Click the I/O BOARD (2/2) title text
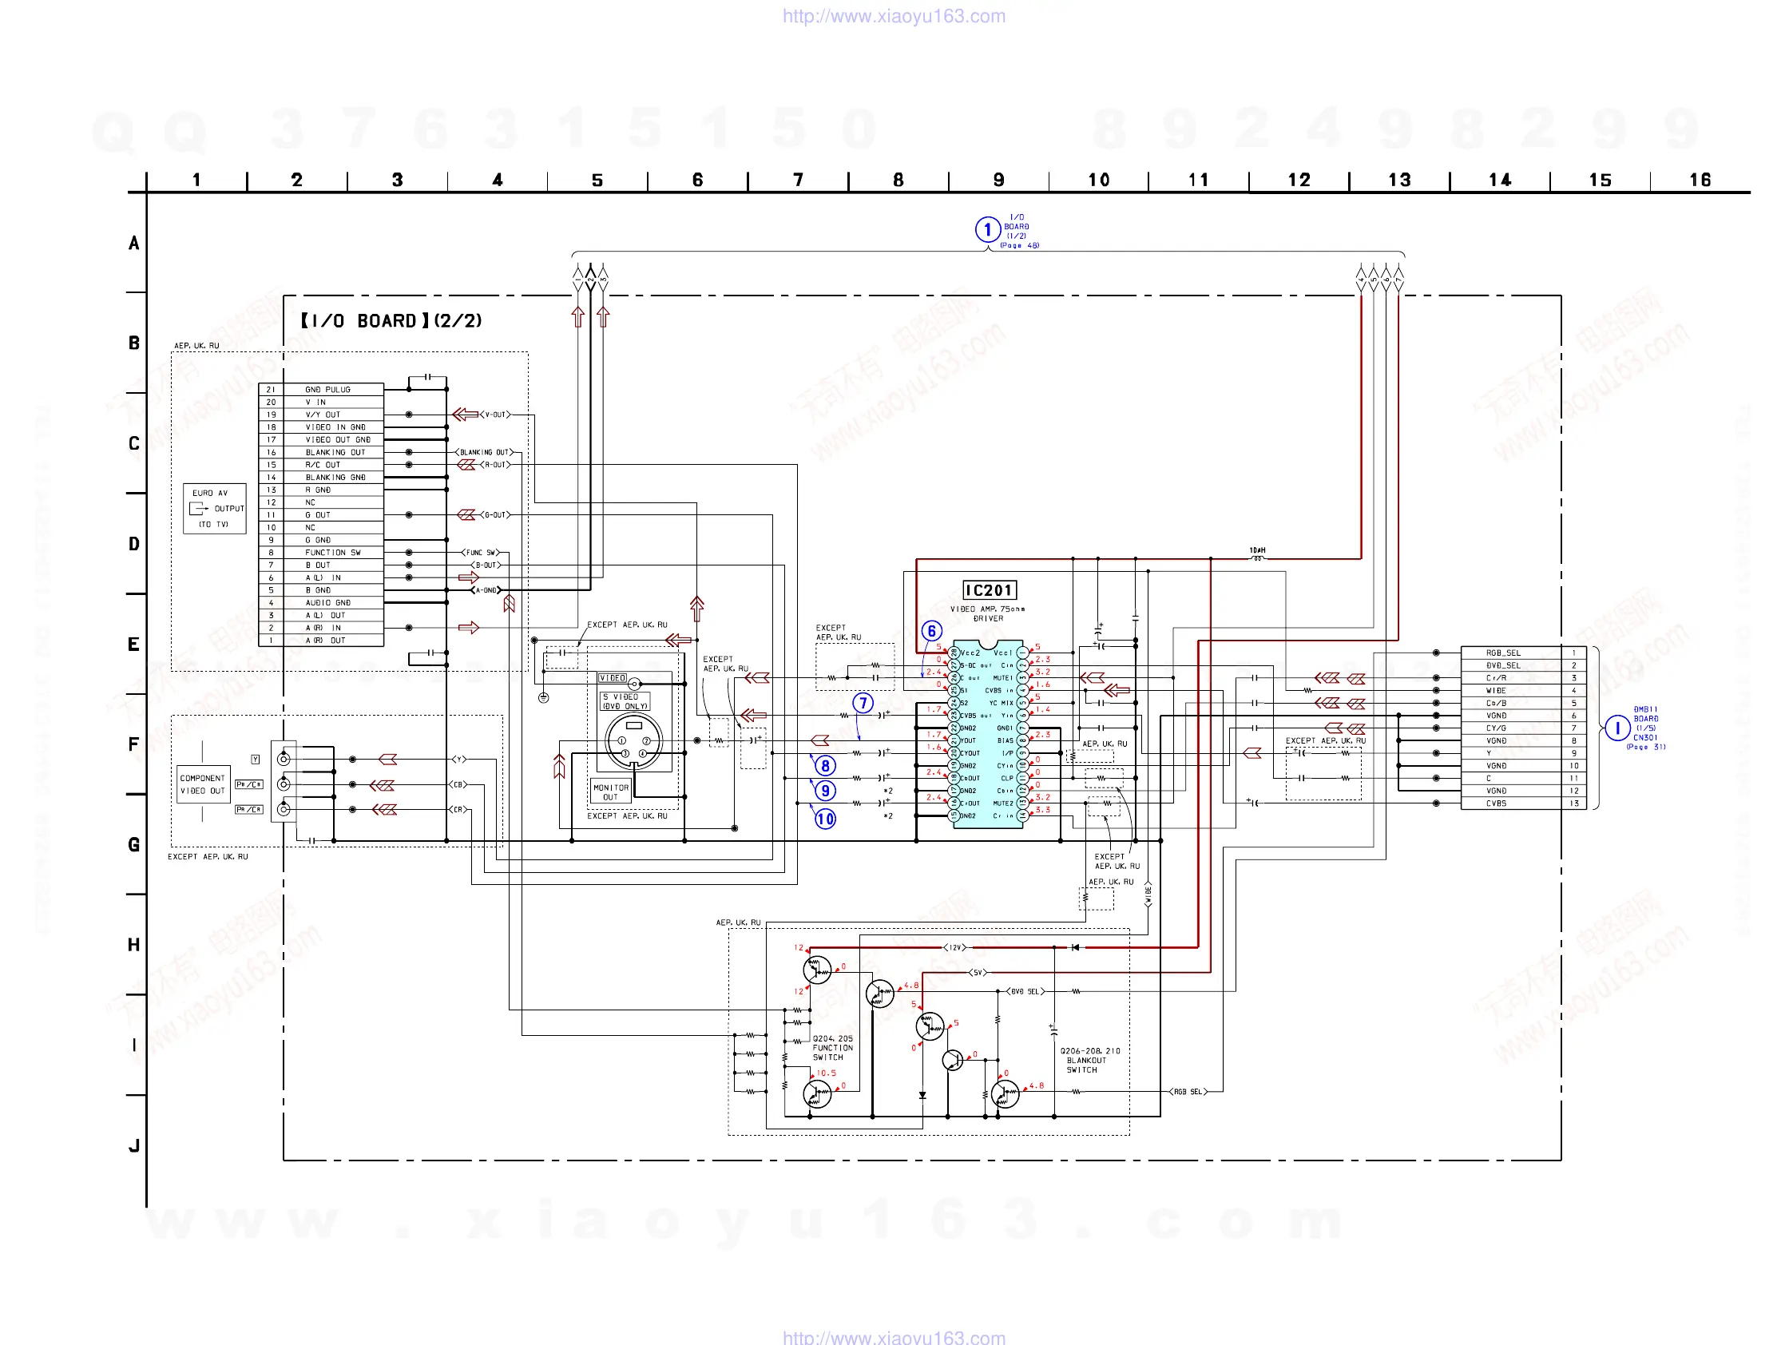Image resolution: width=1789 pixels, height=1345 pixels. (391, 321)
